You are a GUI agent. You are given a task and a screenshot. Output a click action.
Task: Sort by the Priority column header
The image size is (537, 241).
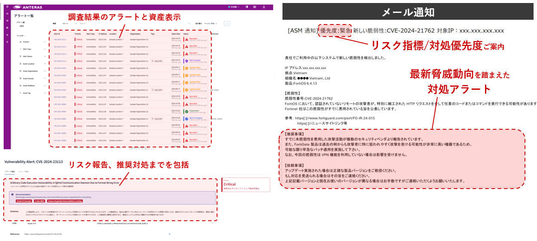(x=78, y=33)
